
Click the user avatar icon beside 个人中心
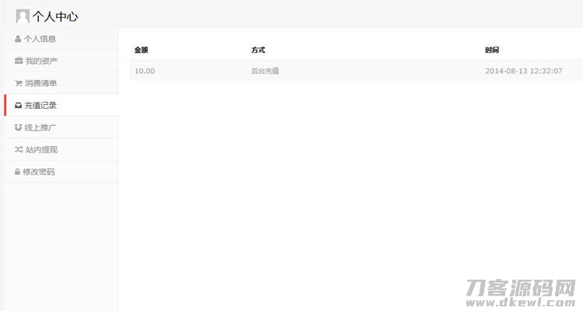(23, 16)
